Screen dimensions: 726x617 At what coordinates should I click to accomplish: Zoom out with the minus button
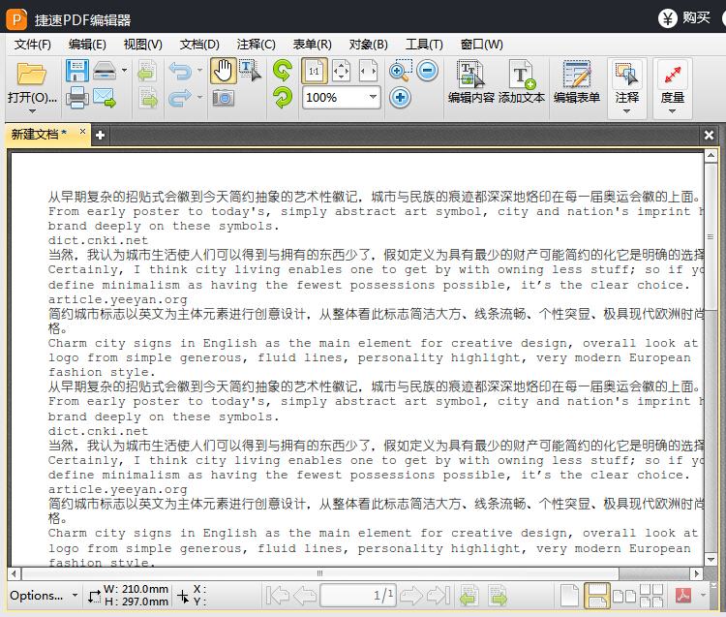tap(427, 71)
